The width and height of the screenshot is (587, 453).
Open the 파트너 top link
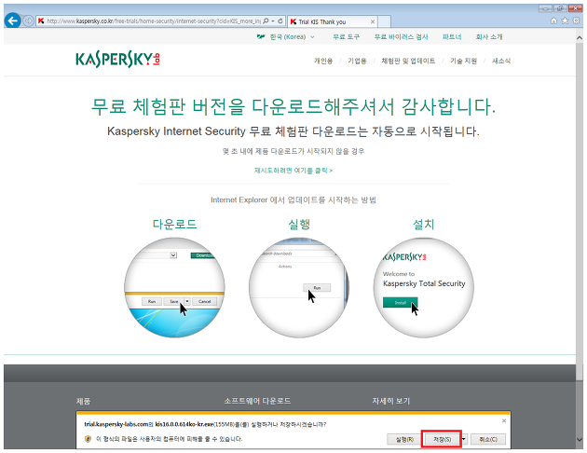[452, 36]
